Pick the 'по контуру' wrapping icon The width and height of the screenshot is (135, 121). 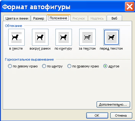pos(64,37)
